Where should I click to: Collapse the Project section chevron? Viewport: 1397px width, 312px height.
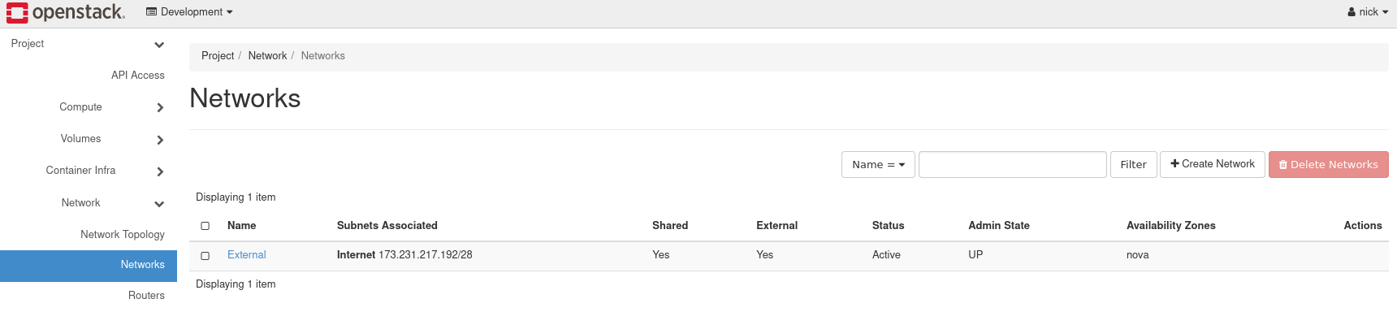click(x=159, y=45)
